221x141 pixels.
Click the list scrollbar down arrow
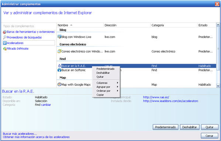coord(218,86)
